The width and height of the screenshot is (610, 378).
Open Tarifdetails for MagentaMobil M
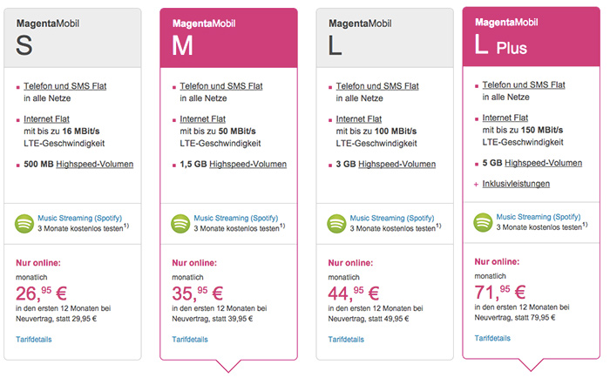tap(190, 339)
